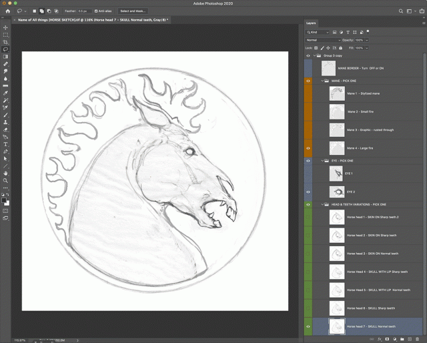
Task: Open the Normal blend mode dropdown
Action: [x=323, y=40]
